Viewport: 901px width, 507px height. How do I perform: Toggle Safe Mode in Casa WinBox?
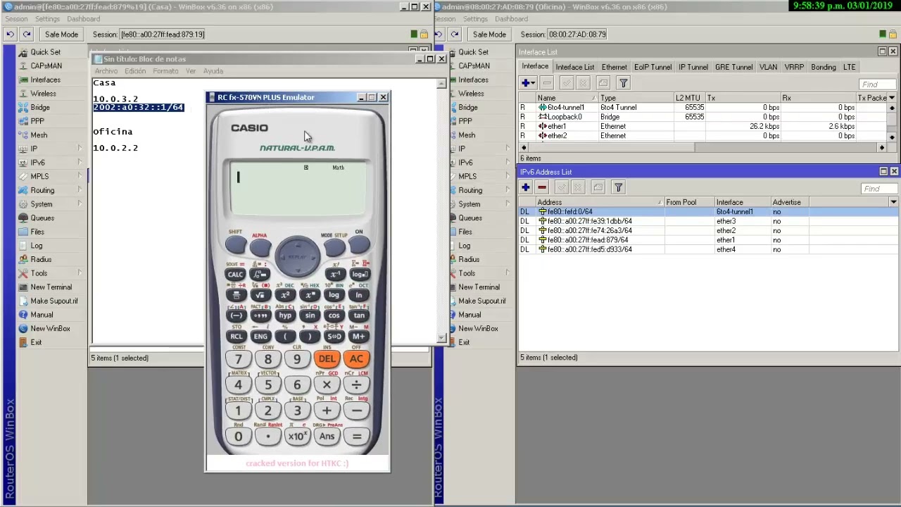coord(61,34)
